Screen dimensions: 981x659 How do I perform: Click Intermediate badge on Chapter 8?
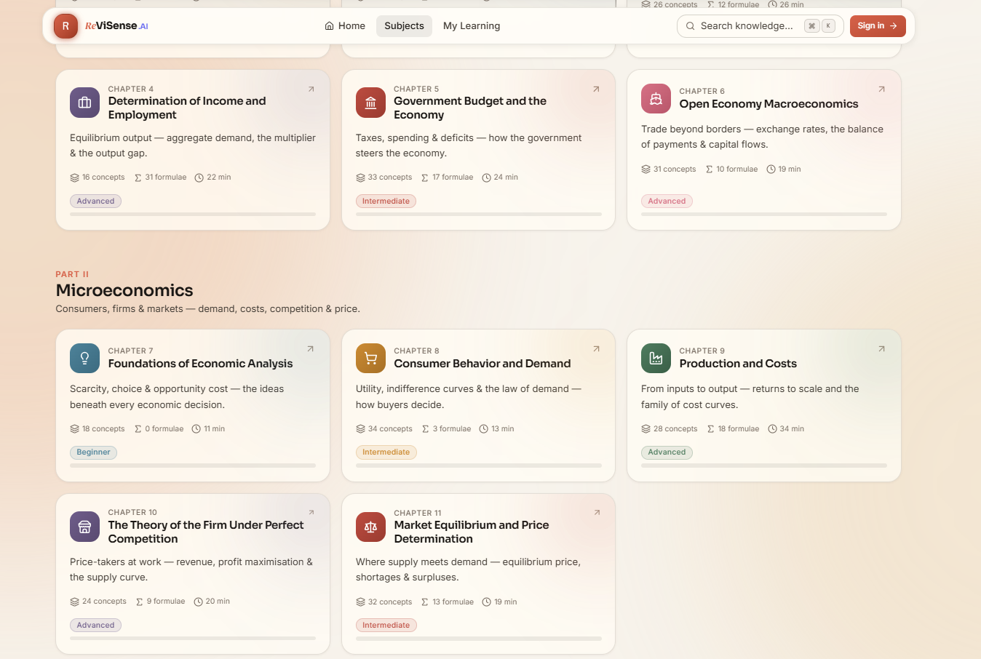[386, 452]
